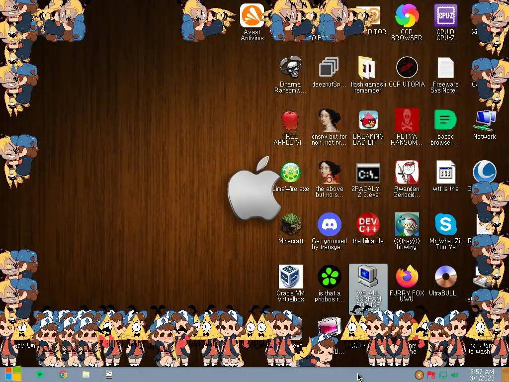
Task: Open the drive icon pinned on the taskbar
Action: 109,375
